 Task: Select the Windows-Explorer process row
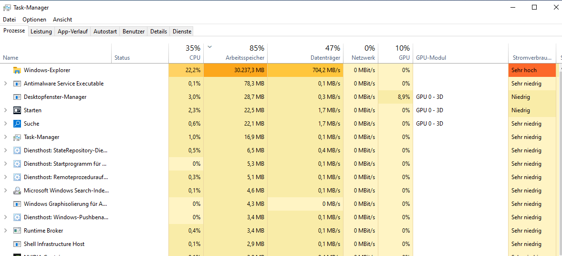click(x=278, y=70)
